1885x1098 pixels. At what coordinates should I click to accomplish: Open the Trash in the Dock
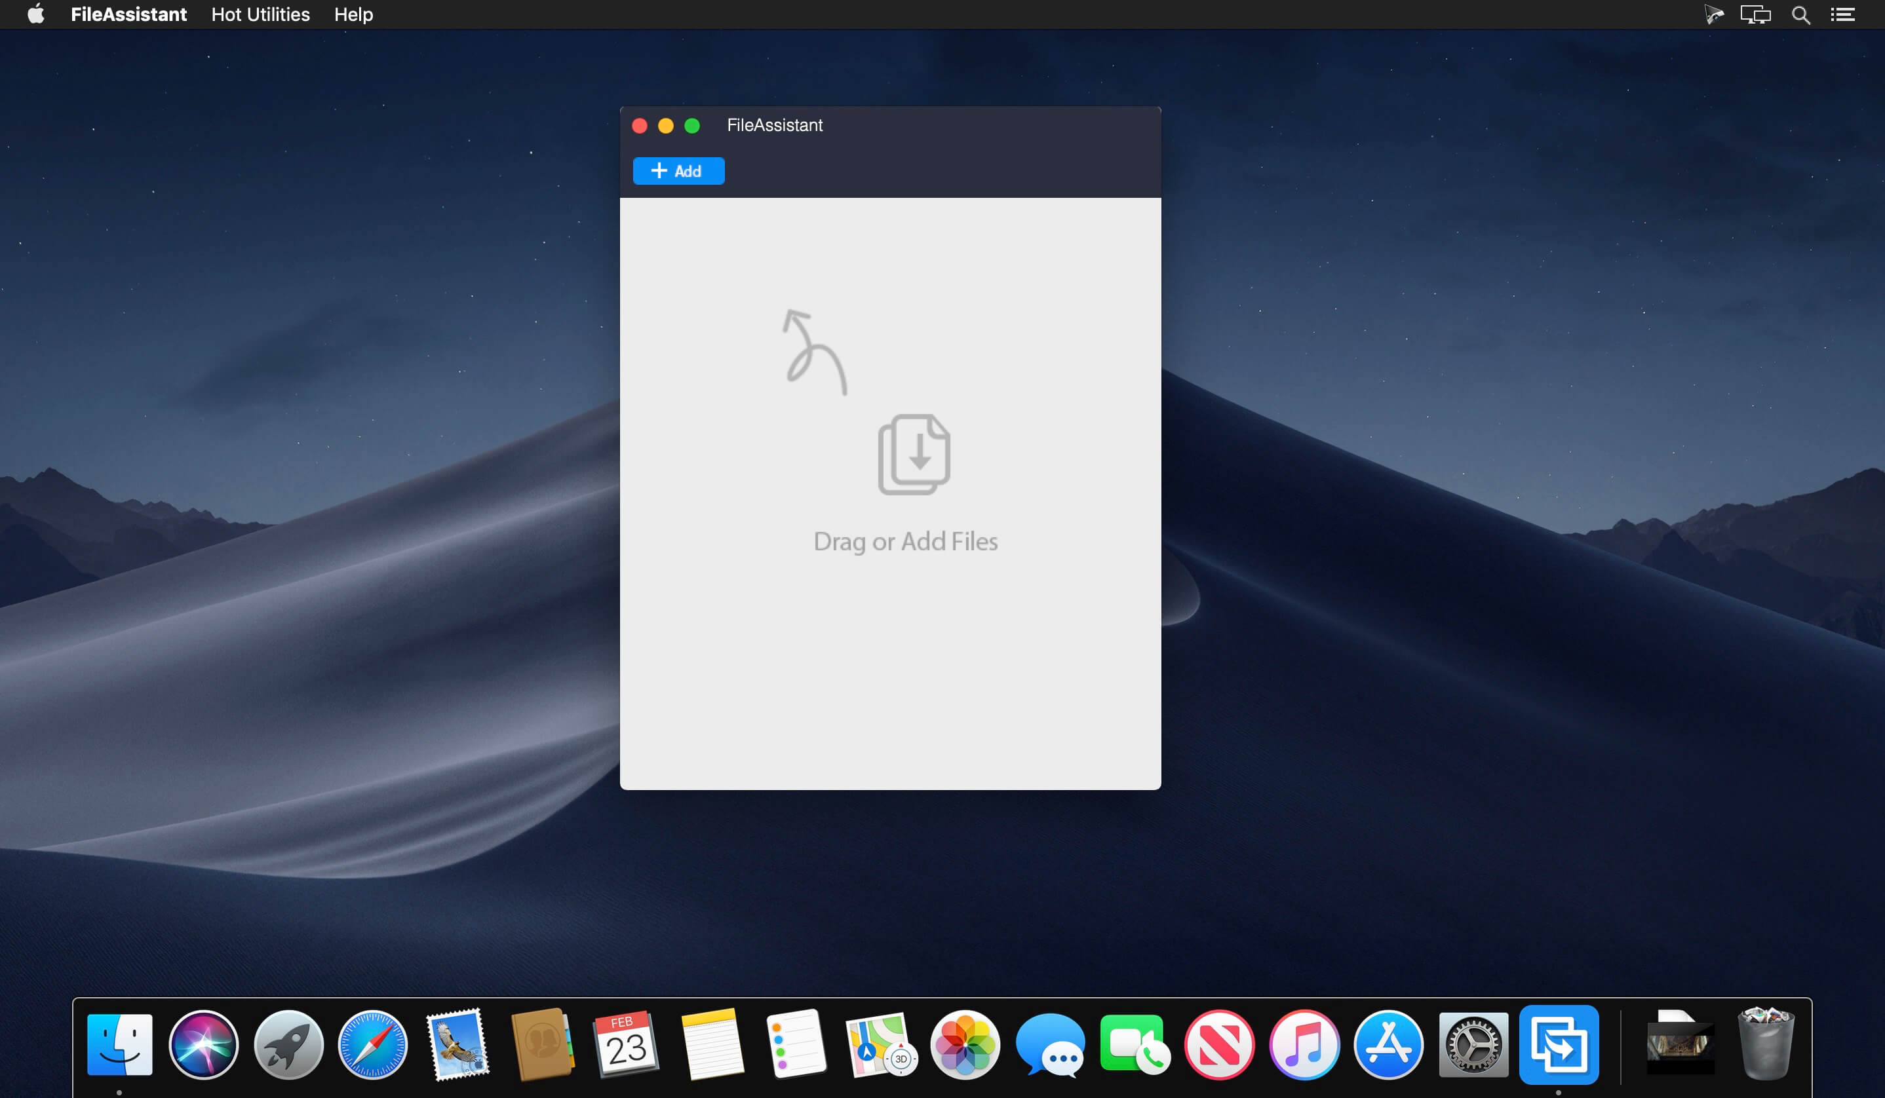[x=1766, y=1044]
